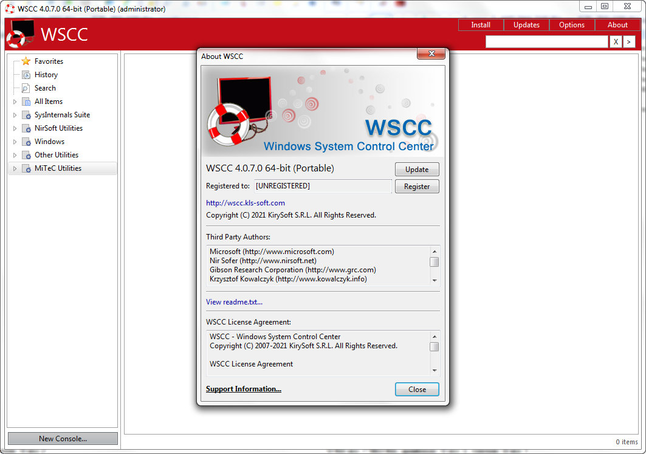
Task: Click the All Items list icon
Action: 26,101
